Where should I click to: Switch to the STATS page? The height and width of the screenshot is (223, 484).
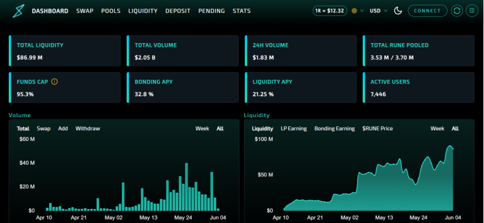pos(242,11)
